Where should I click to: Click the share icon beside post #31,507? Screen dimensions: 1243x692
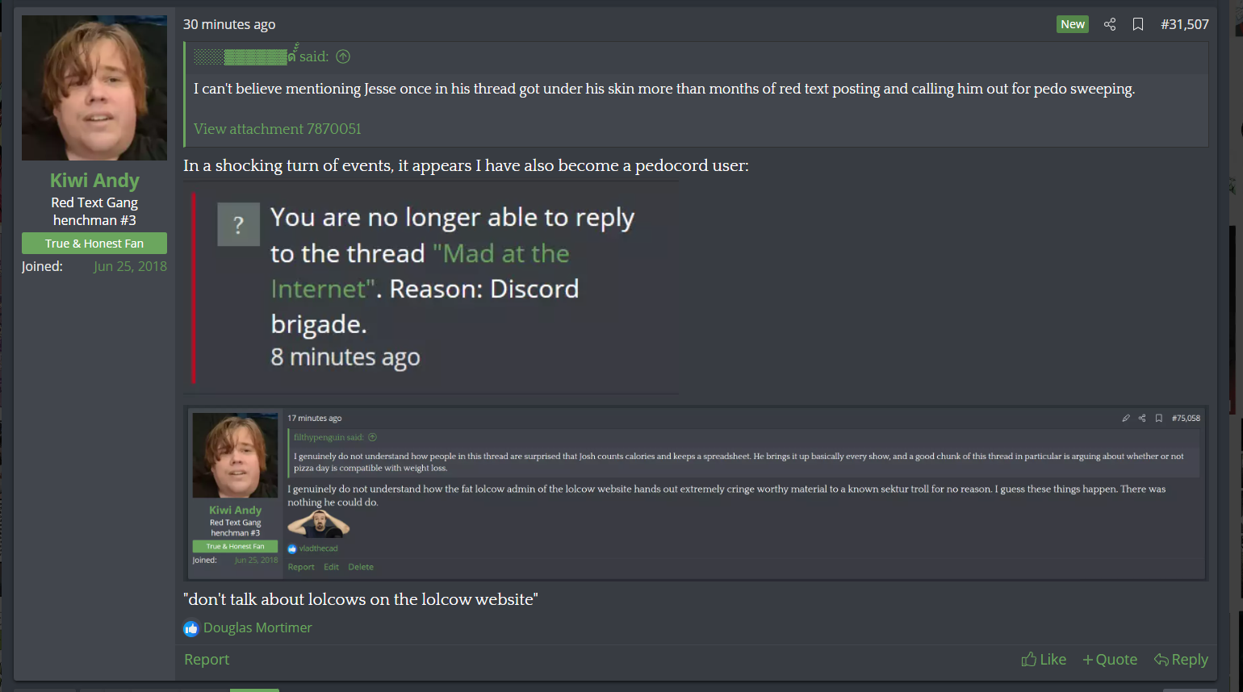[x=1110, y=24]
